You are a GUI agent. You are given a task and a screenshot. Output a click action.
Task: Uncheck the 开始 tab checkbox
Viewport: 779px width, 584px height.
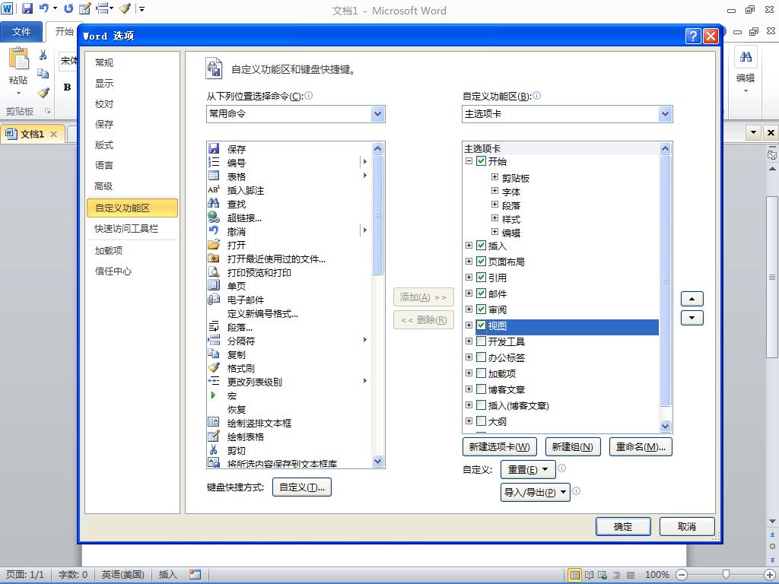[481, 161]
